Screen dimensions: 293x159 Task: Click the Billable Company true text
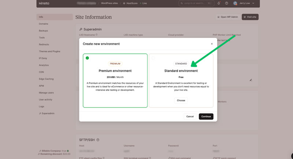[54, 151]
